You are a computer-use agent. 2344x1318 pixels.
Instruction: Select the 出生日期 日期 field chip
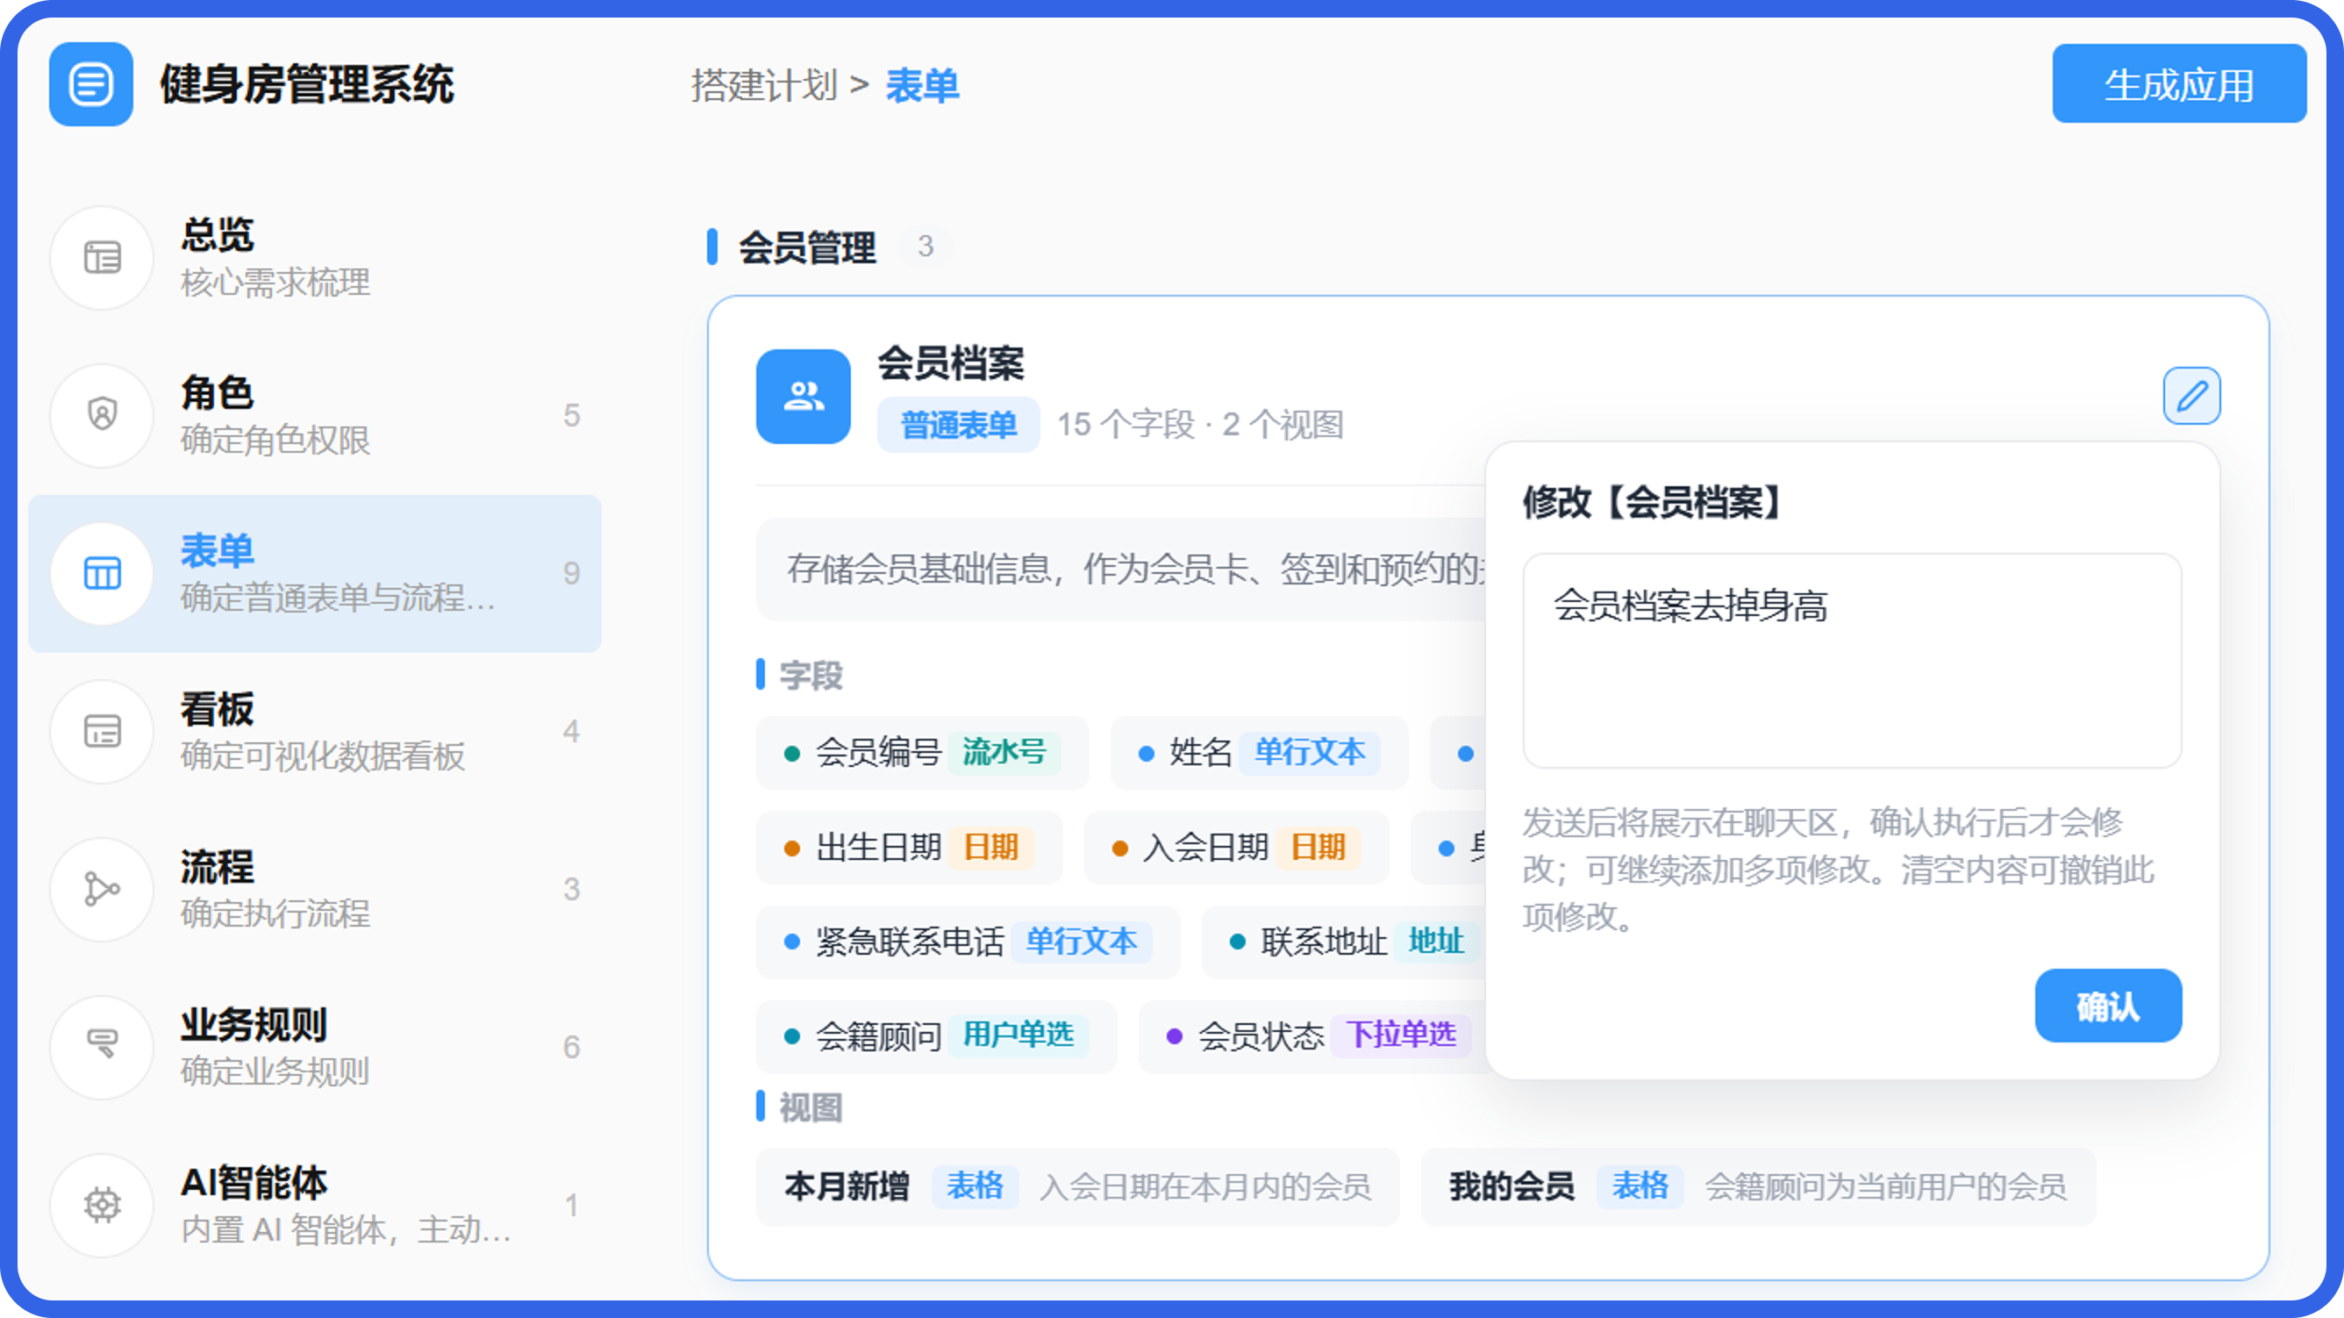(910, 848)
